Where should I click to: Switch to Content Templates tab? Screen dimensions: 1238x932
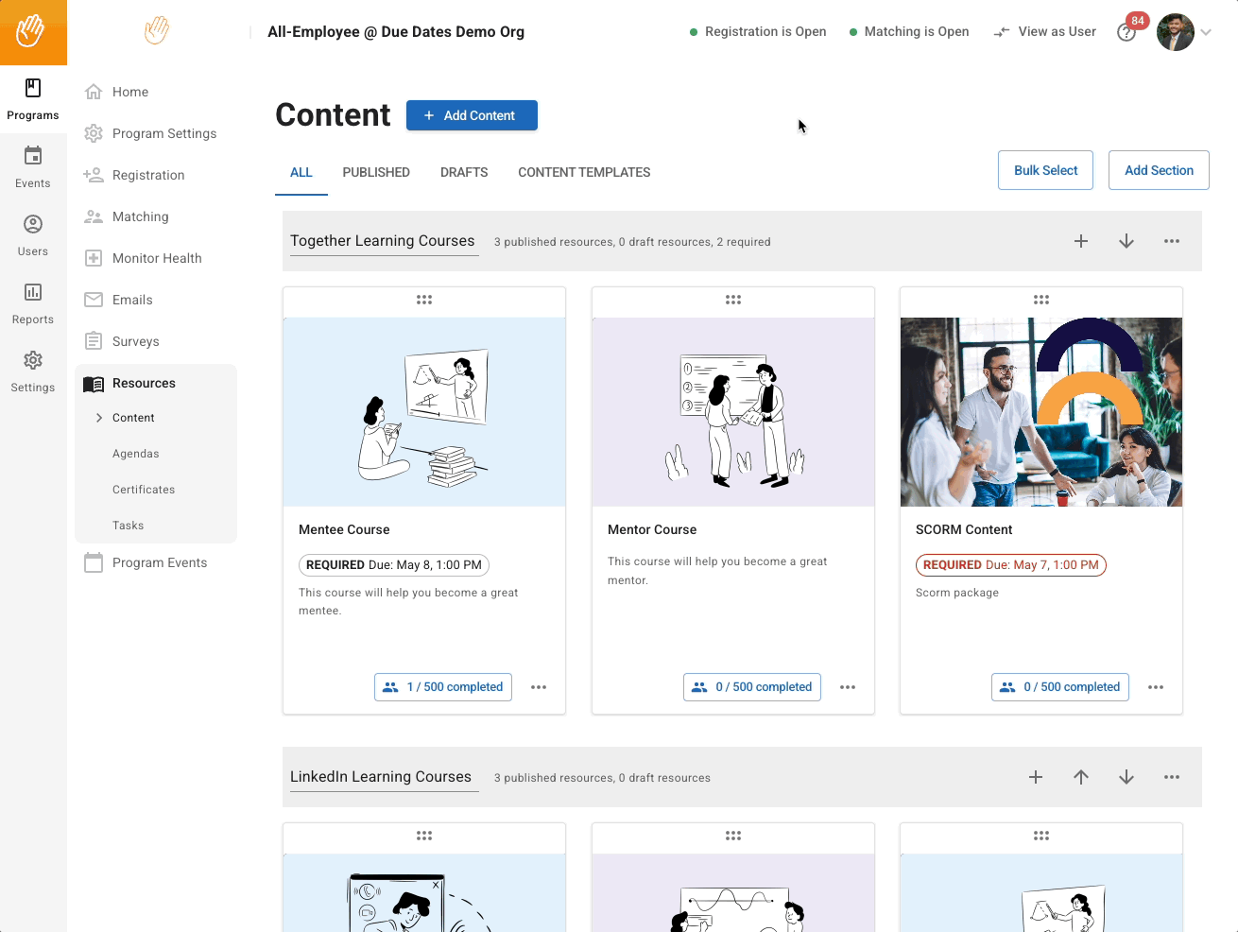584,172
